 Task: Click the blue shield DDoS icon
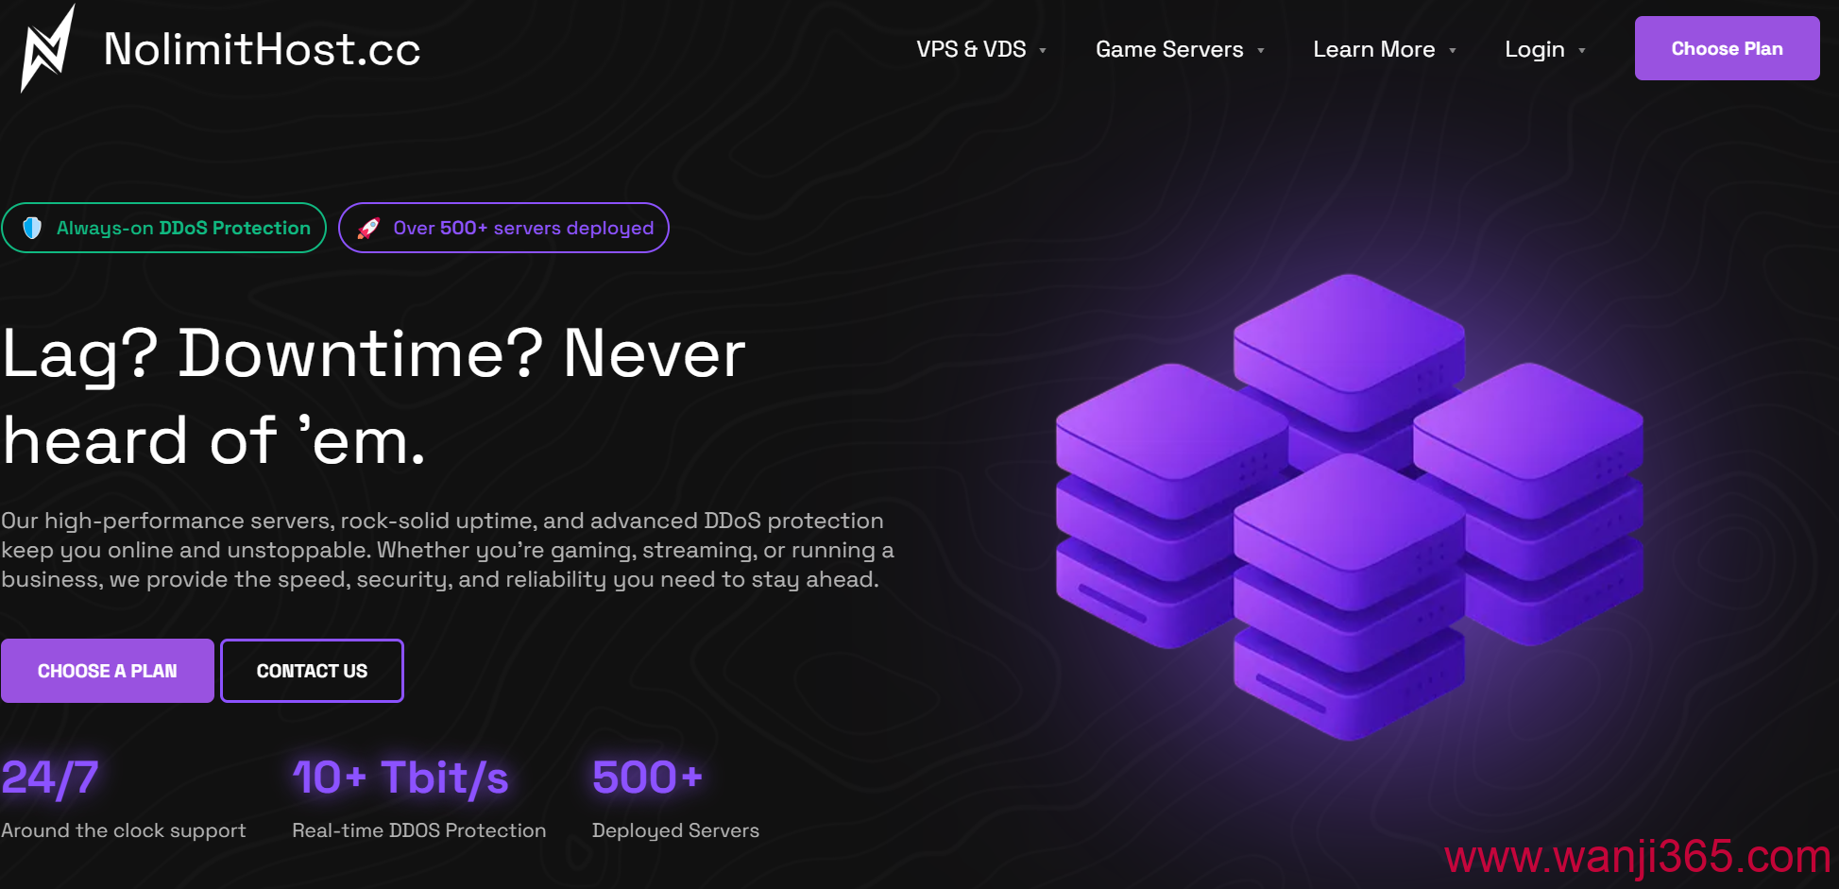(x=32, y=228)
